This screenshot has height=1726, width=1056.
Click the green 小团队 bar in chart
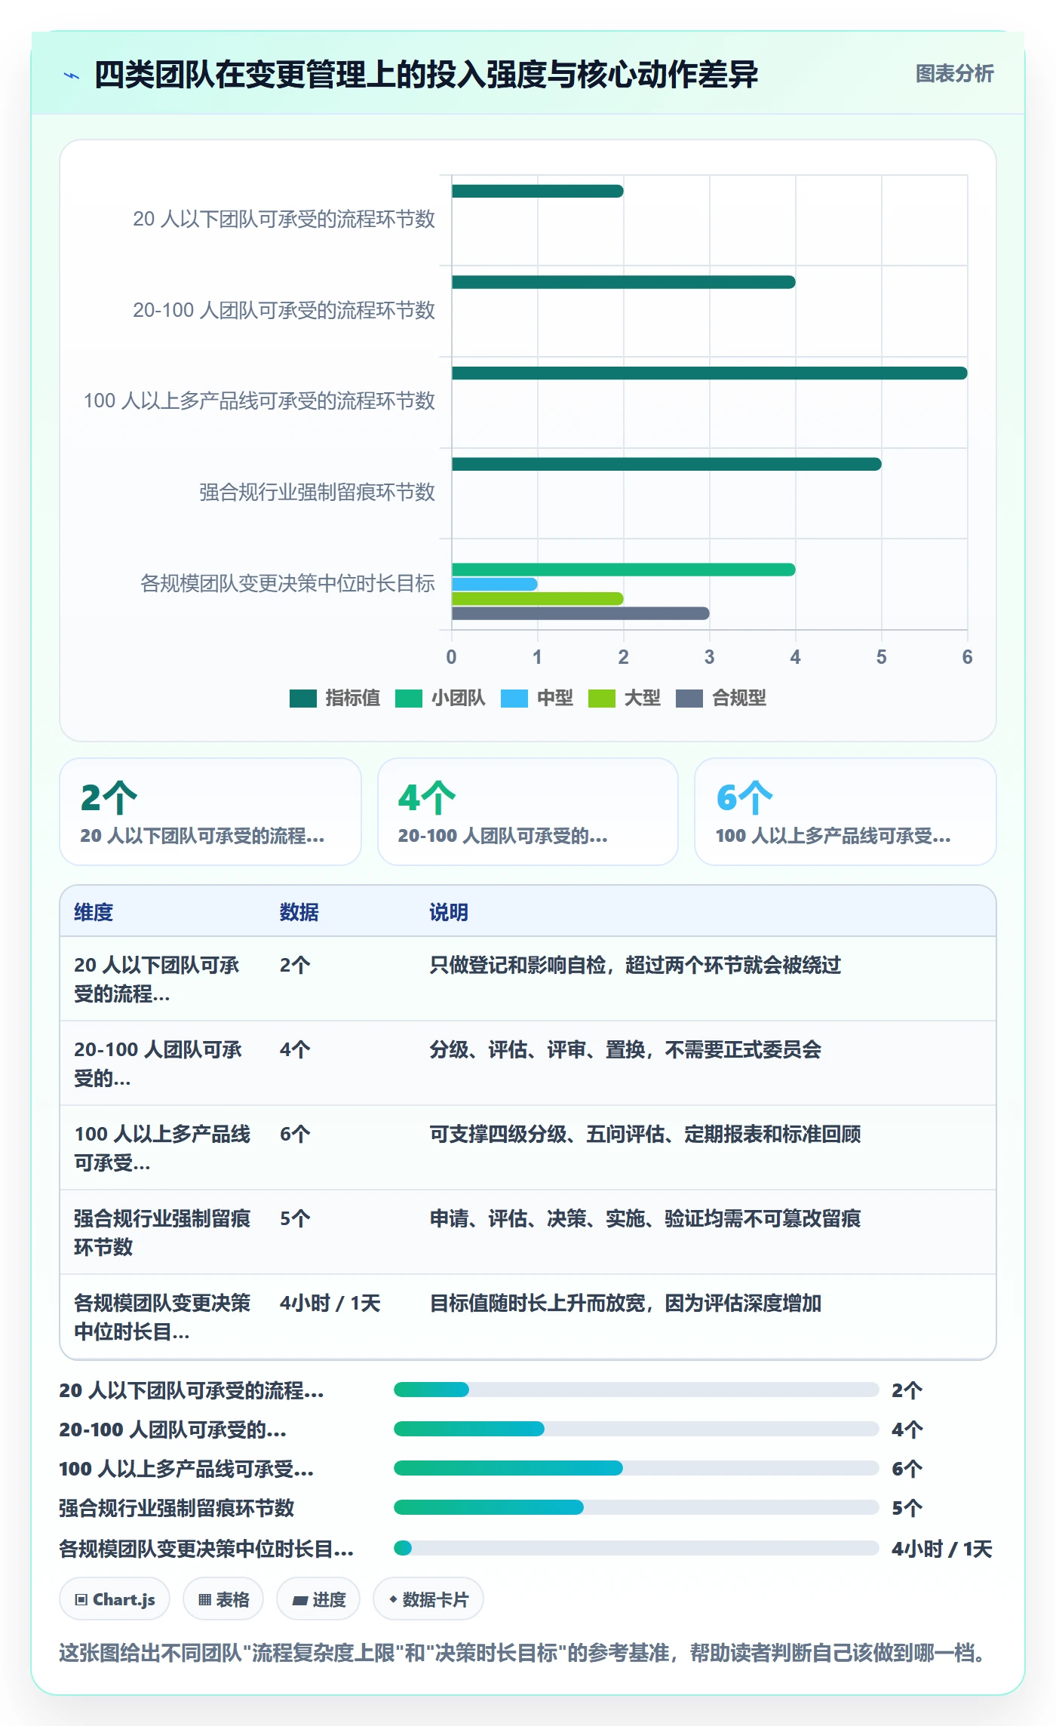(x=623, y=570)
